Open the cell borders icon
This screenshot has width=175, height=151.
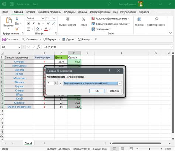(28, 29)
